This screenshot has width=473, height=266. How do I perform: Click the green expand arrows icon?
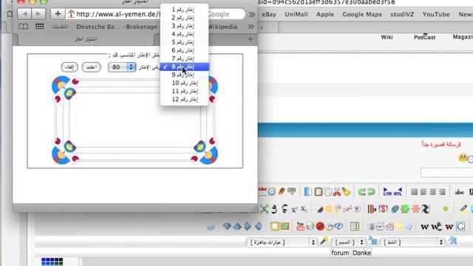pos(264,209)
